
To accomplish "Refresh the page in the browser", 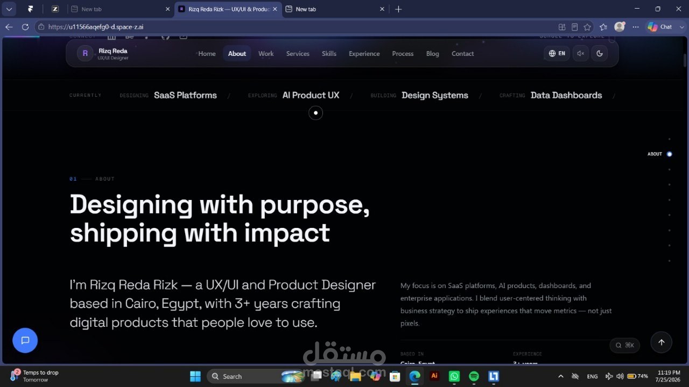I will click(25, 27).
